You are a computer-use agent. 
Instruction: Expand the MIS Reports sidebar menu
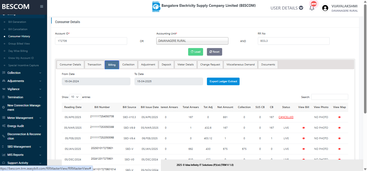click(22, 155)
